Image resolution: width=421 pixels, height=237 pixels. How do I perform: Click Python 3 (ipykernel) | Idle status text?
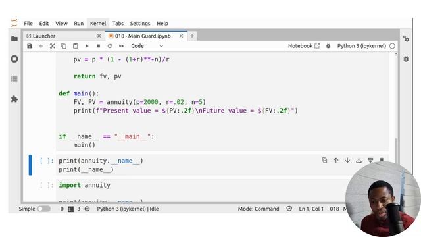point(128,209)
